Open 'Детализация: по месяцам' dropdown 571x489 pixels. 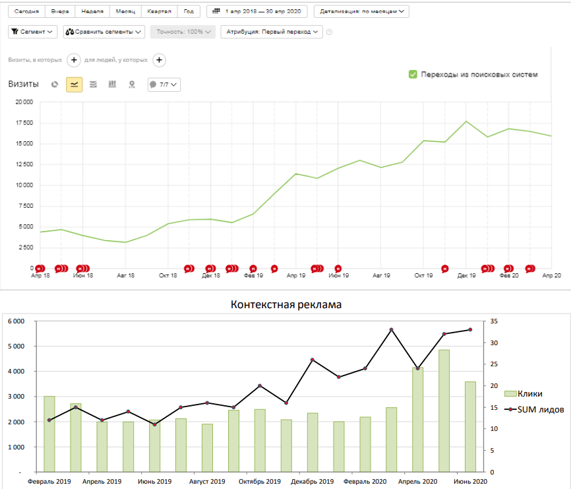pos(361,11)
